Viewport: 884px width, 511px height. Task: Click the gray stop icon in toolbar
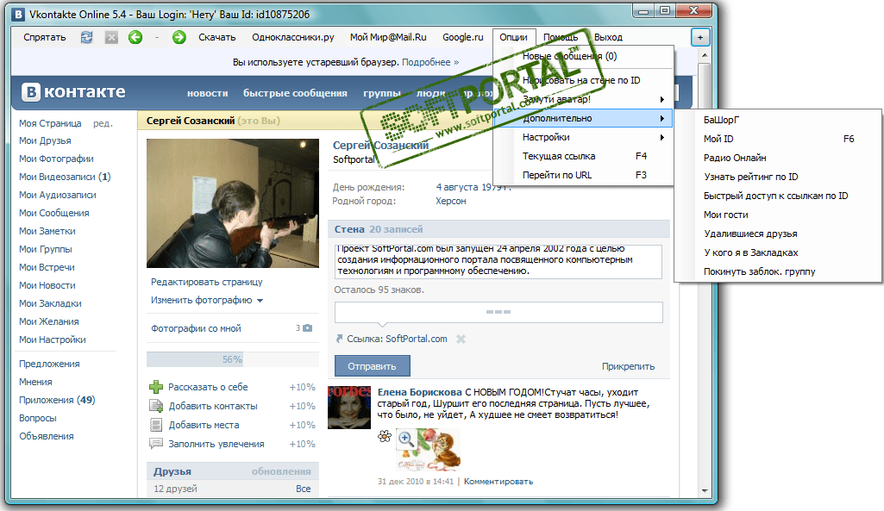point(111,37)
